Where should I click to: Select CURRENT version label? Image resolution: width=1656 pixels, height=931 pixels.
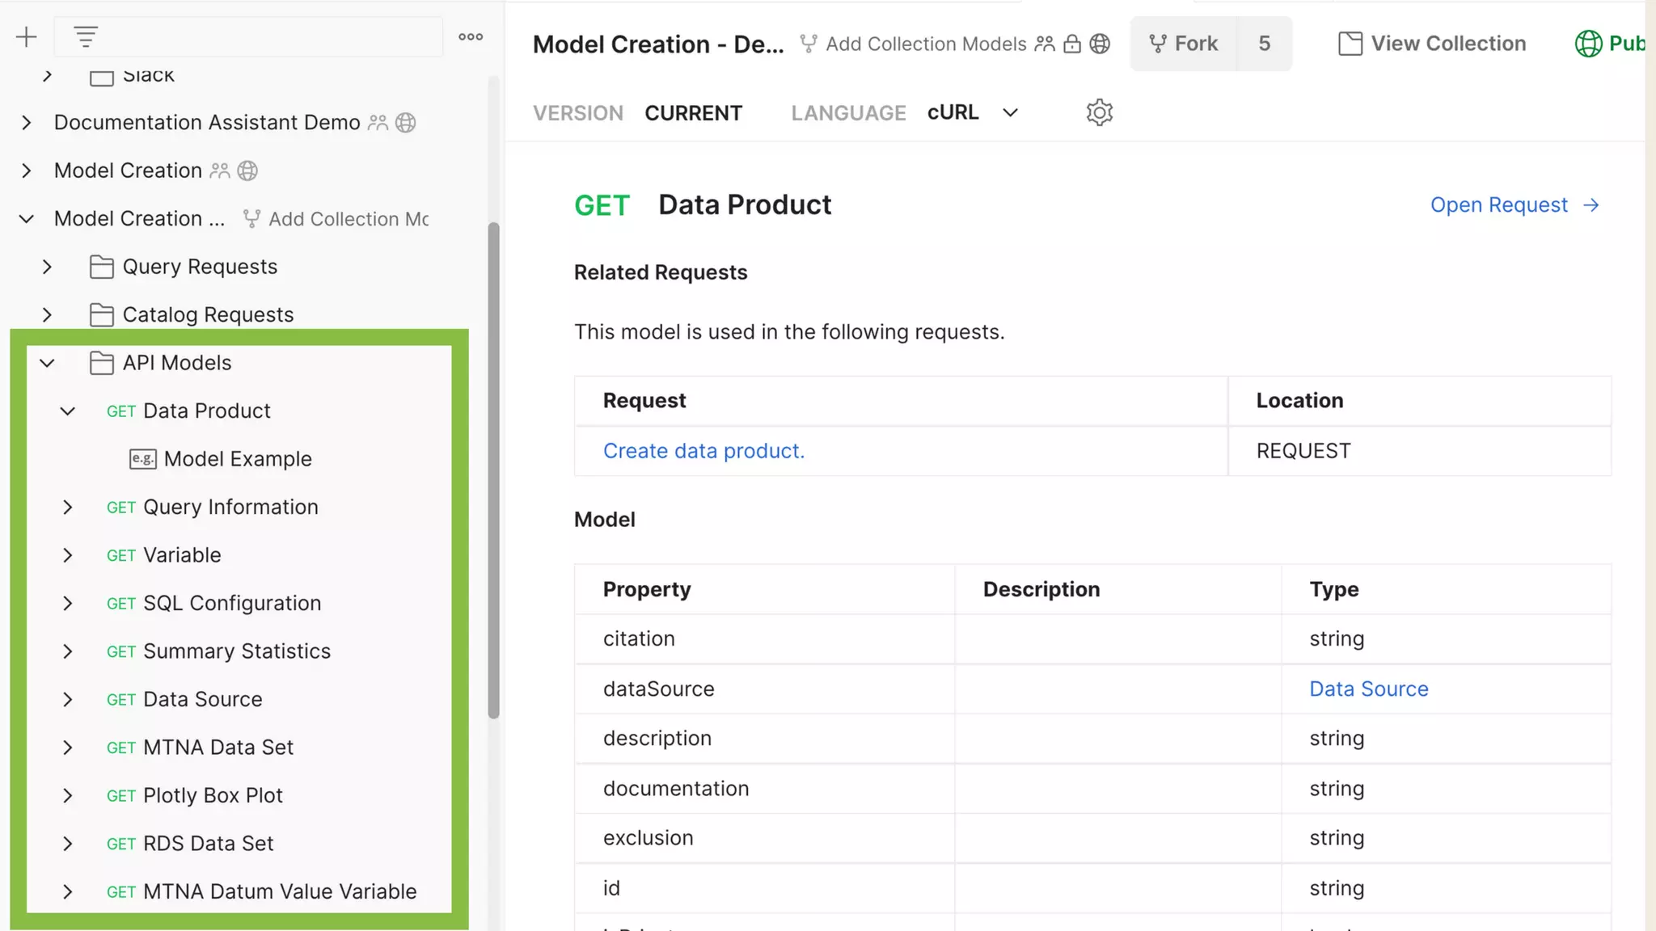(693, 113)
